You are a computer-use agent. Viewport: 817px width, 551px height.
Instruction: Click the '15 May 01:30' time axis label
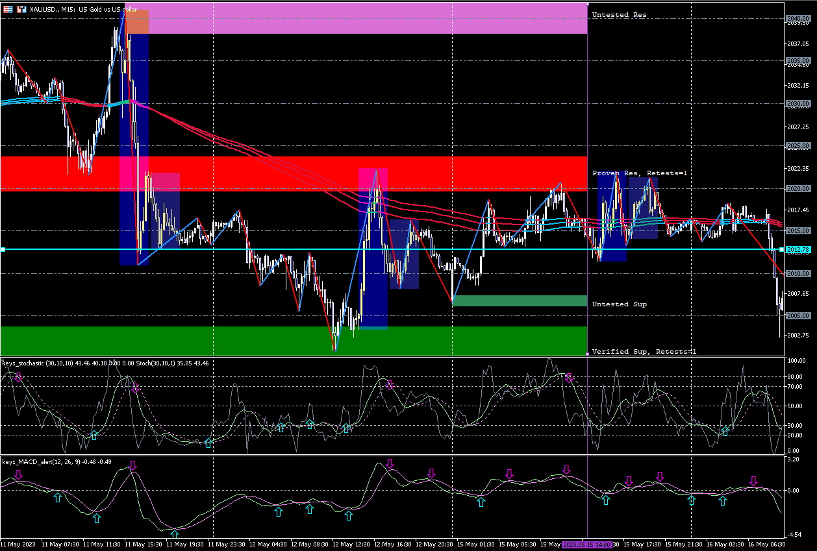pos(475,545)
